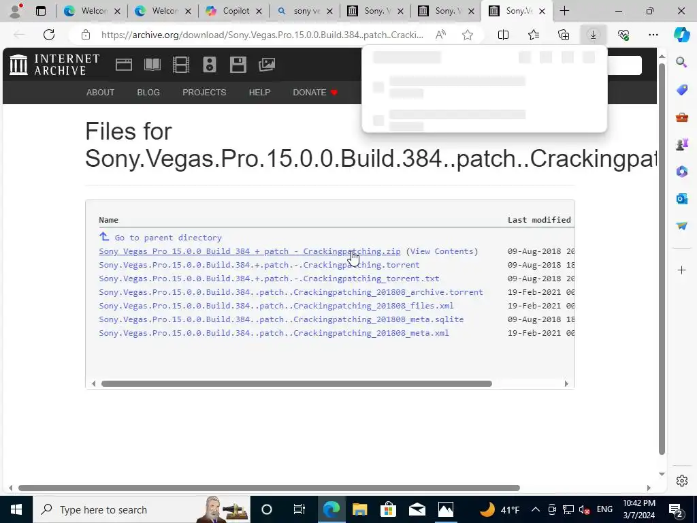Open the tab actions menu icon

(41, 11)
